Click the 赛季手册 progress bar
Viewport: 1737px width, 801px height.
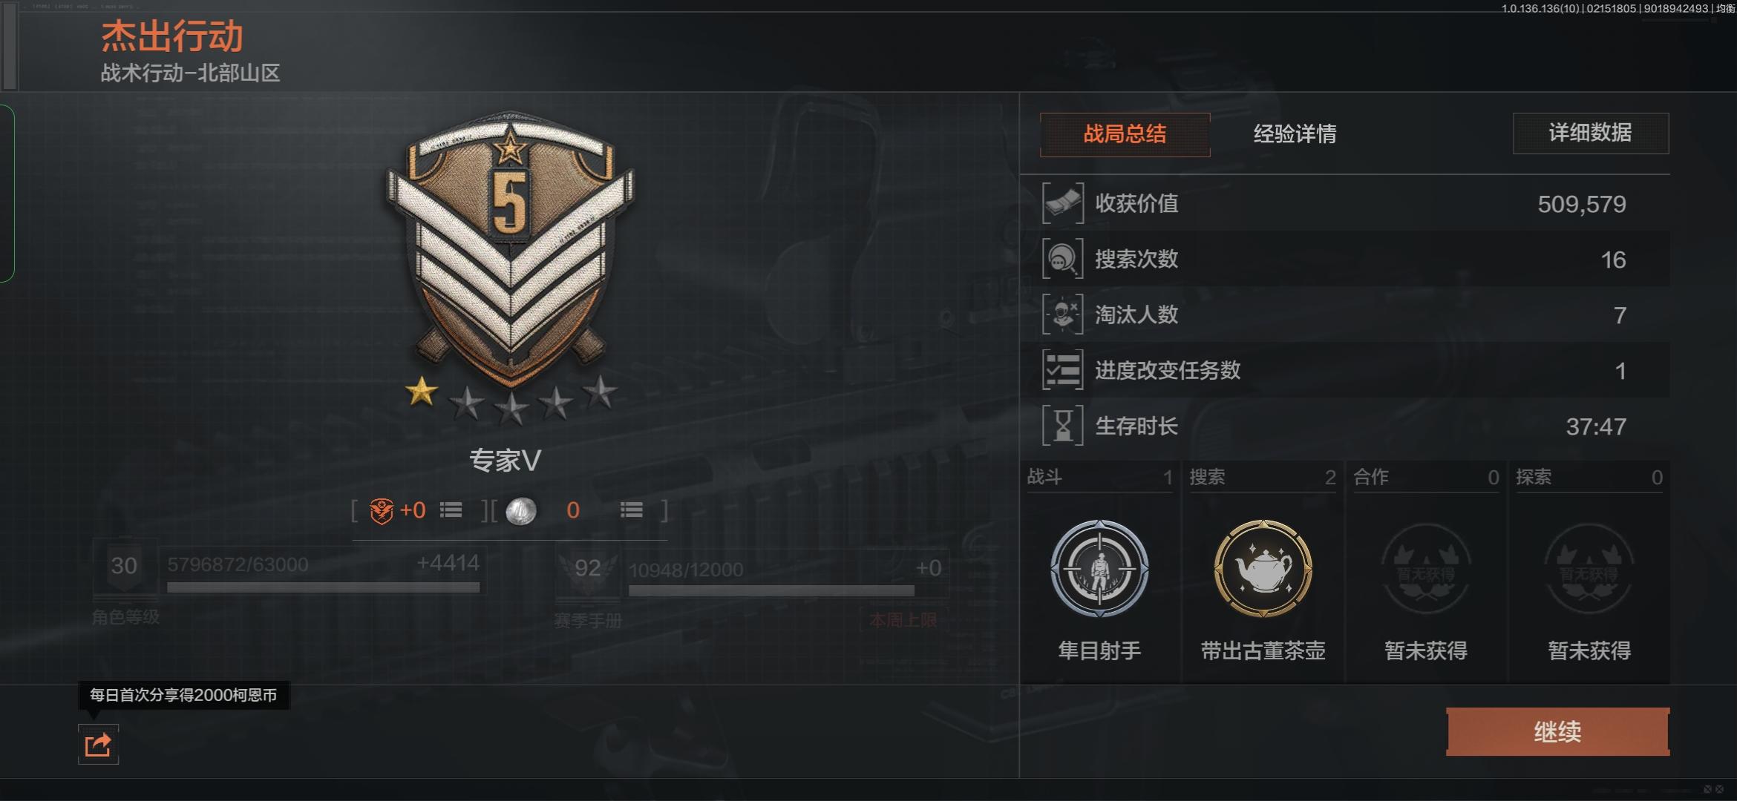[771, 590]
